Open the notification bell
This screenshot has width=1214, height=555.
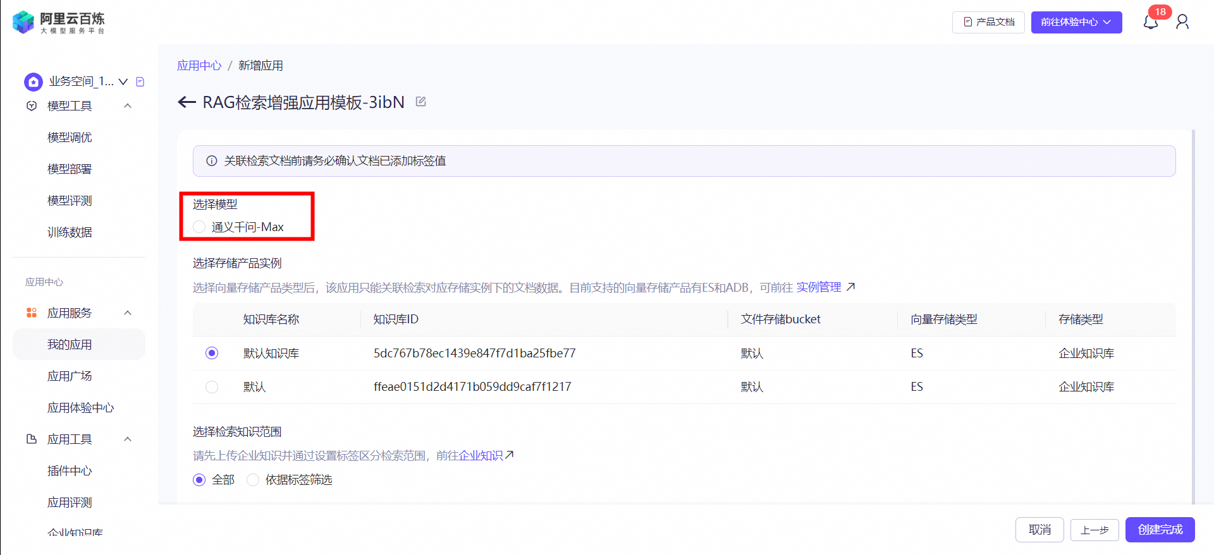point(1150,23)
